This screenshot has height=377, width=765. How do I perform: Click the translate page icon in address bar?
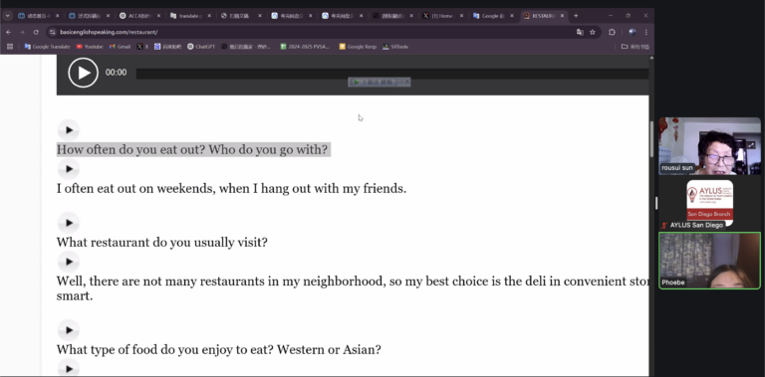580,32
